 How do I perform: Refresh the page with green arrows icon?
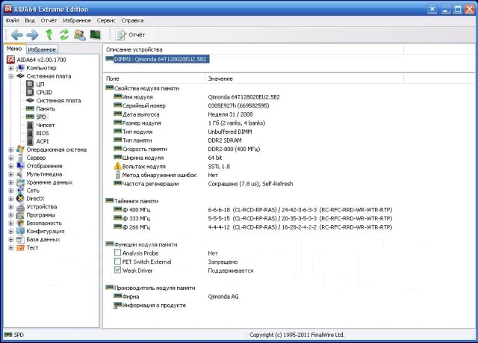[64, 35]
